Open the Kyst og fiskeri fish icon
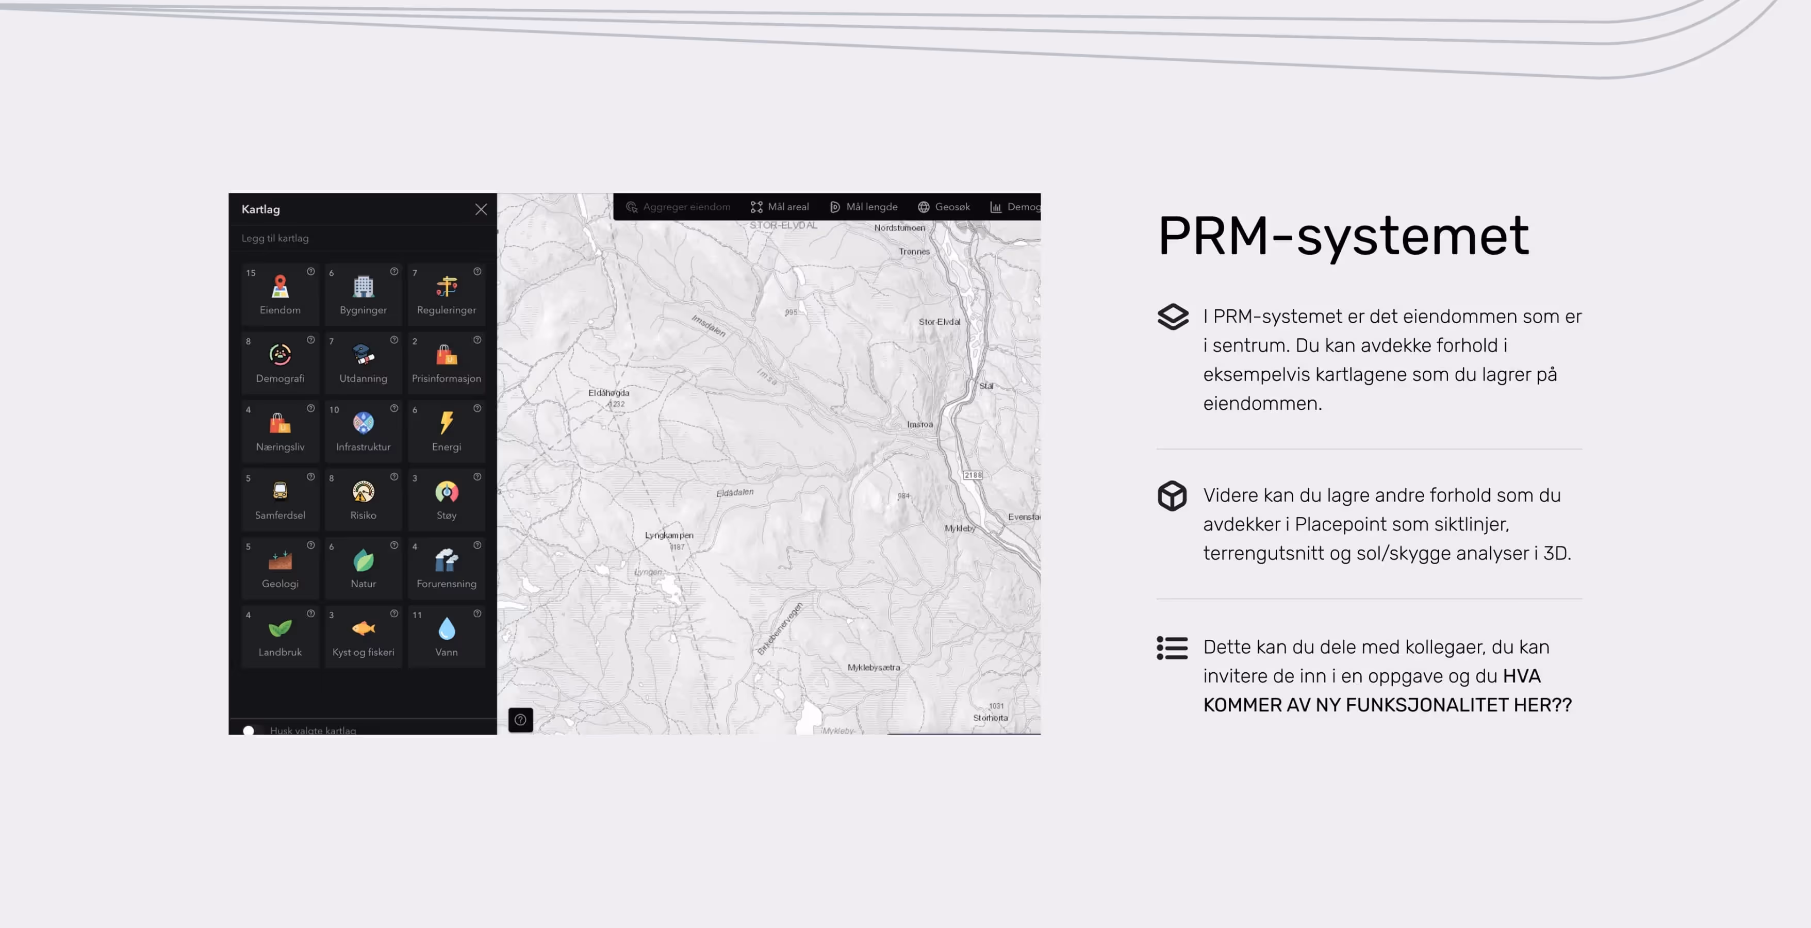1811x928 pixels. (x=363, y=628)
